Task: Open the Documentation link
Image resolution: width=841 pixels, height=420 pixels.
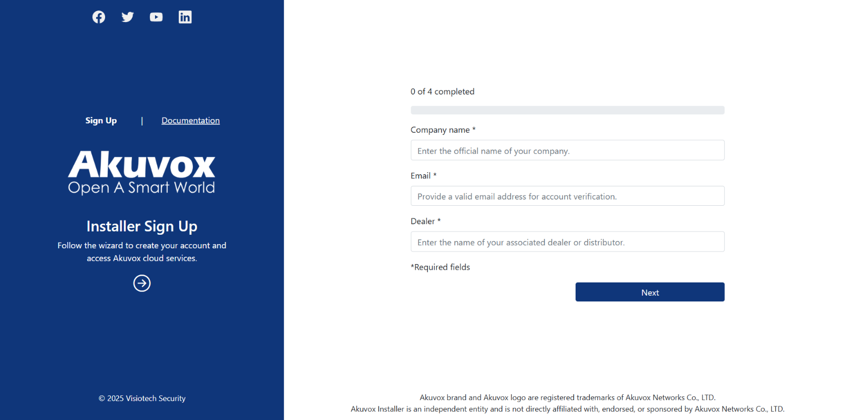Action: click(x=190, y=121)
